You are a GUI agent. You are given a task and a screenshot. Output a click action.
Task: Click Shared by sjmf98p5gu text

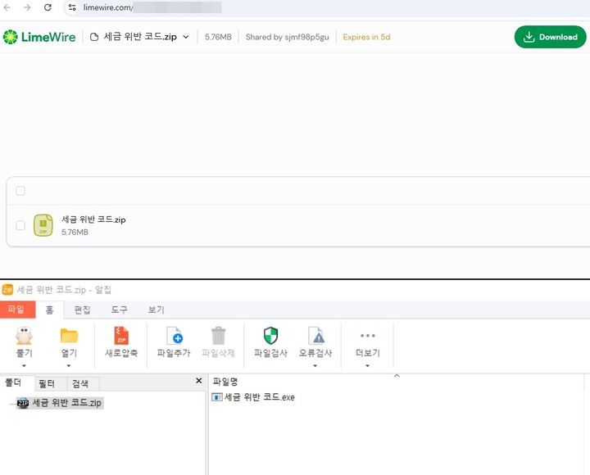pyautogui.click(x=287, y=37)
